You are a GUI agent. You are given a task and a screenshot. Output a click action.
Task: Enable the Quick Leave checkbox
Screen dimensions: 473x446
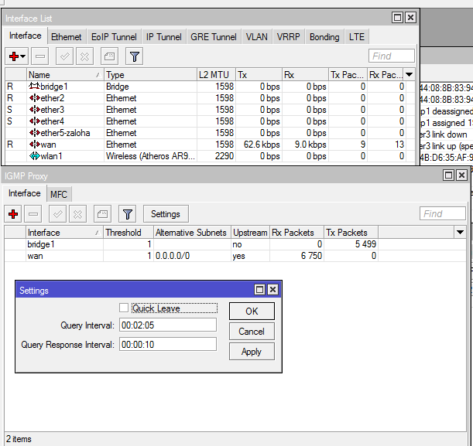coord(124,308)
